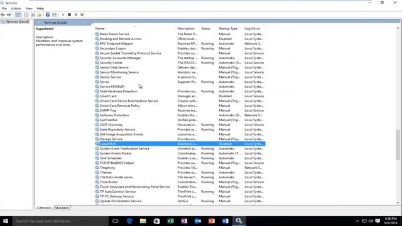Screen dimensions: 402x226
Task: Toggle the Show/Hide Action Pane icon
Action: 54,14
